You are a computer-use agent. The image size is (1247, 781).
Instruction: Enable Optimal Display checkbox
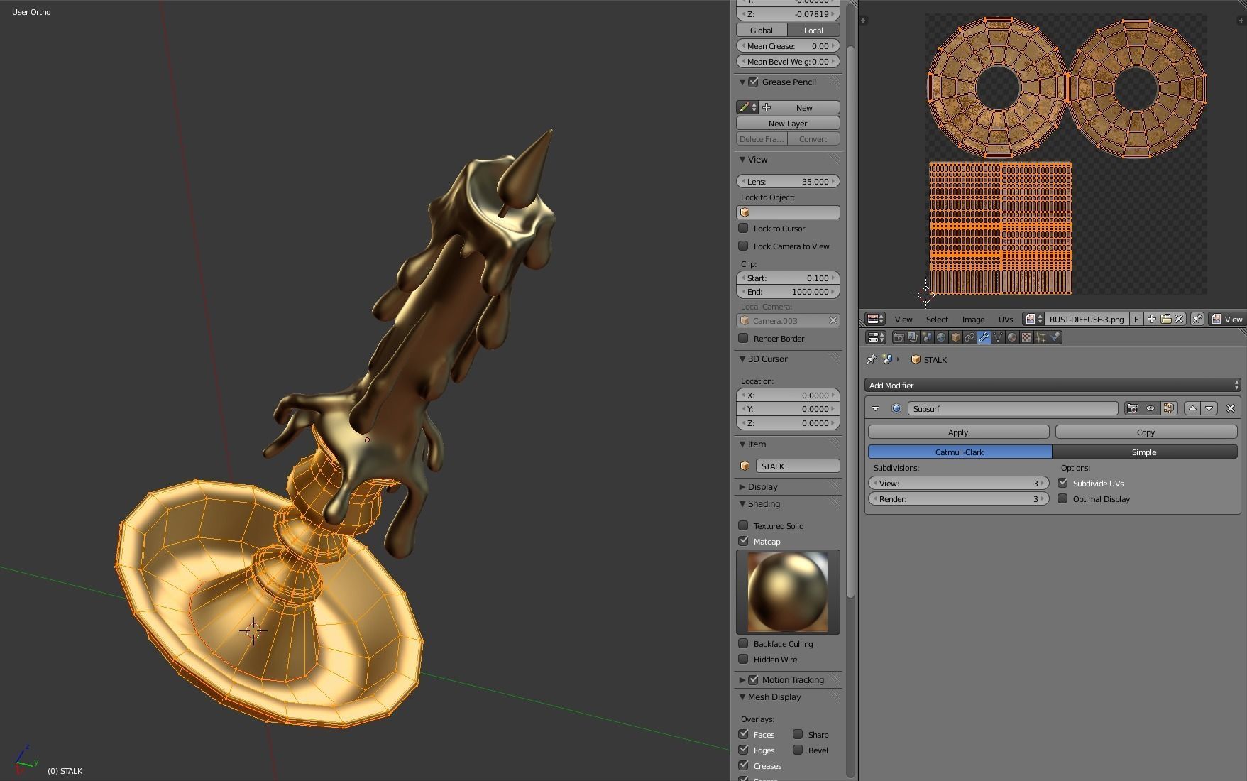click(x=1062, y=498)
